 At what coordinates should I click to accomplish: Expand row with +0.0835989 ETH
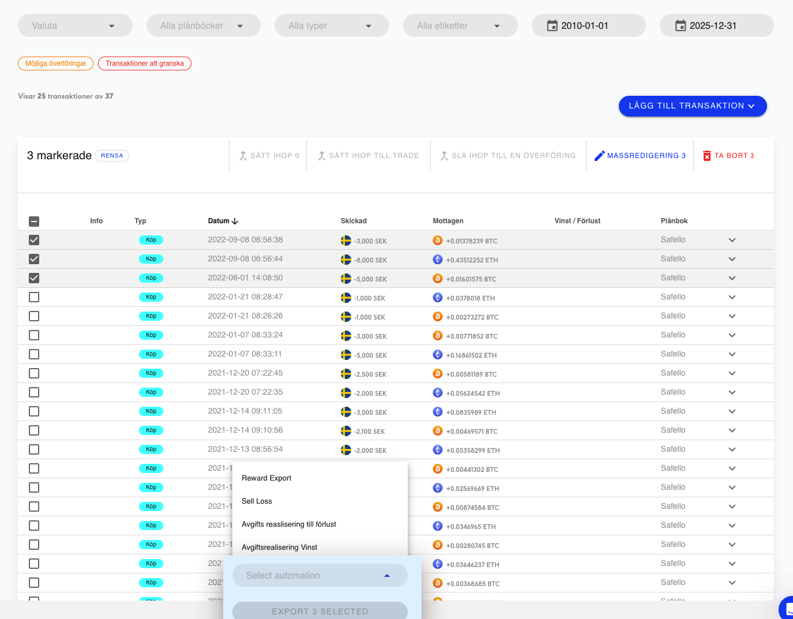[732, 411]
